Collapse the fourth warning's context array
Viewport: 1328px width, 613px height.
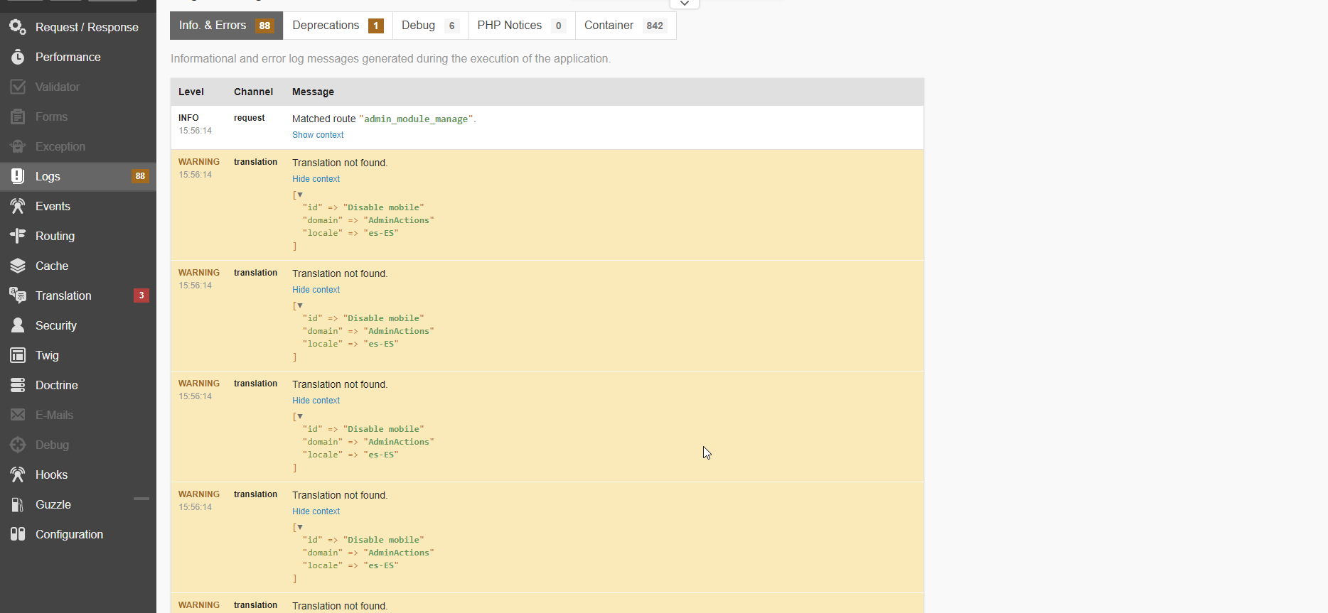tap(300, 527)
